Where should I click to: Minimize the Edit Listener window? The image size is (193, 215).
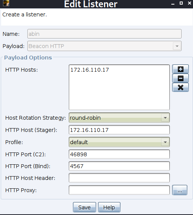tap(173, 3)
